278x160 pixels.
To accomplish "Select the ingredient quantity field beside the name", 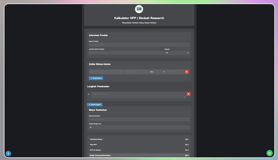I will pyautogui.click(x=136, y=72).
